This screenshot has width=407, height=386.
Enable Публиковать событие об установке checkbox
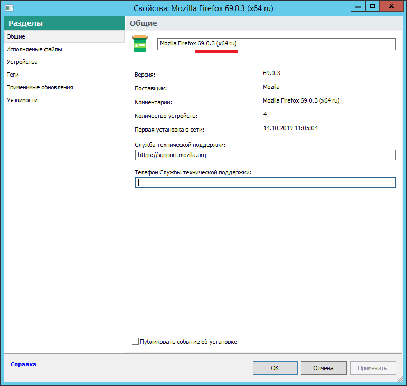pos(135,341)
